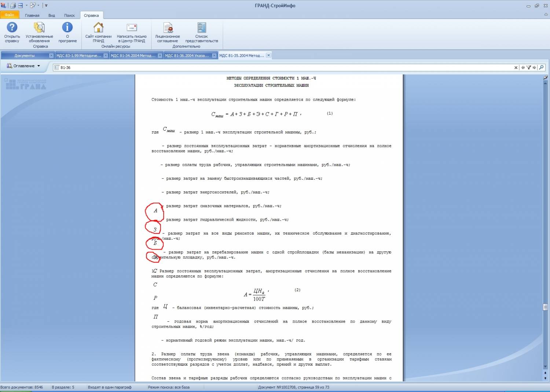Image resolution: width=550 pixels, height=392 pixels.
Task: Click the list icon inside the search field
Action: click(57, 67)
